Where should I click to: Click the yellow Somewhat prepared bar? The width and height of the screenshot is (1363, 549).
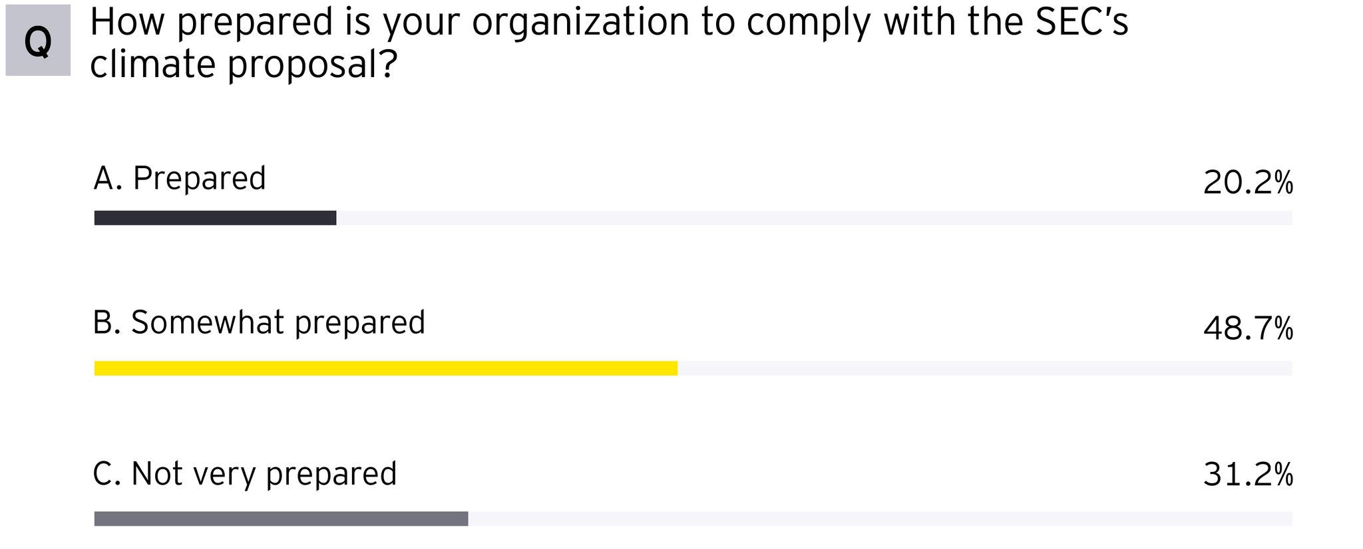[386, 368]
